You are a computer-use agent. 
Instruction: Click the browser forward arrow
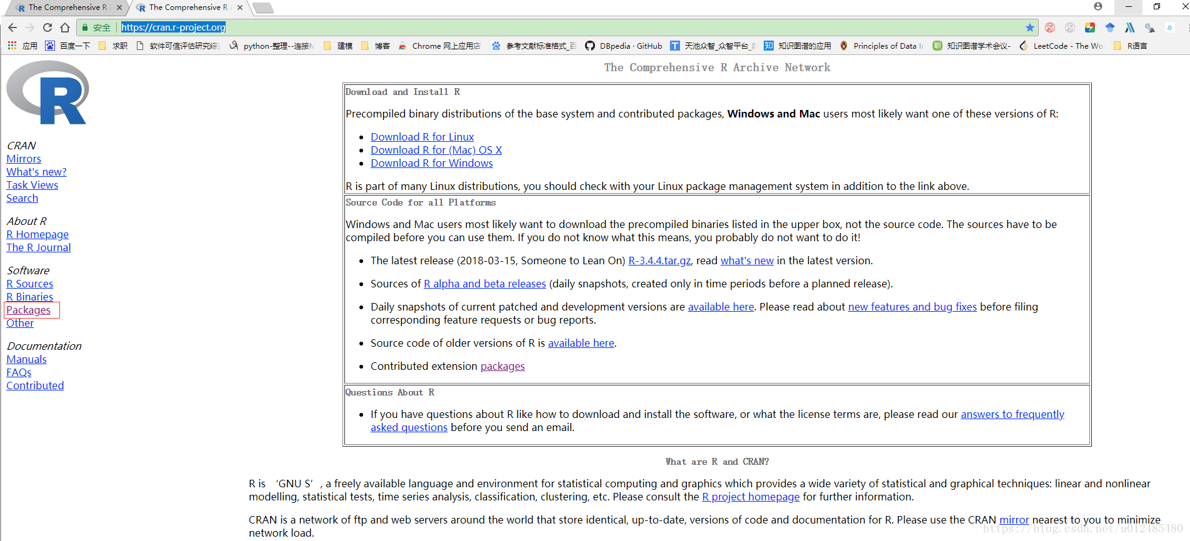click(30, 27)
